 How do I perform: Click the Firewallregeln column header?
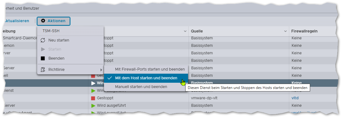tap(304, 31)
